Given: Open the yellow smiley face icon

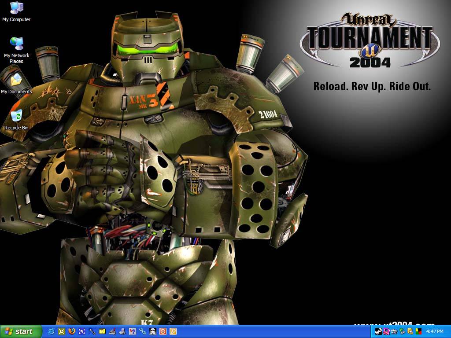Looking at the screenshot, I should 102,331.
